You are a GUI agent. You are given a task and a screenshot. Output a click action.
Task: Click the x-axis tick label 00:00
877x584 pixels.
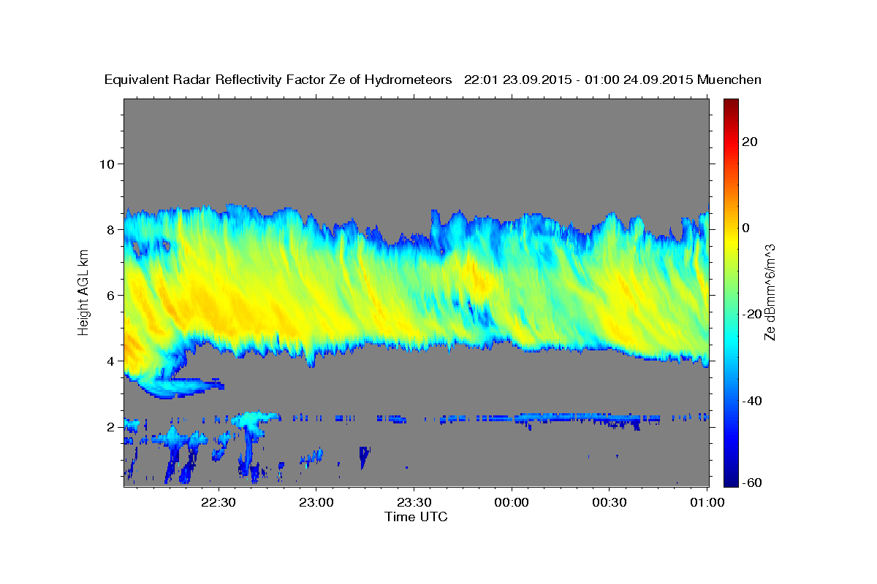point(512,503)
